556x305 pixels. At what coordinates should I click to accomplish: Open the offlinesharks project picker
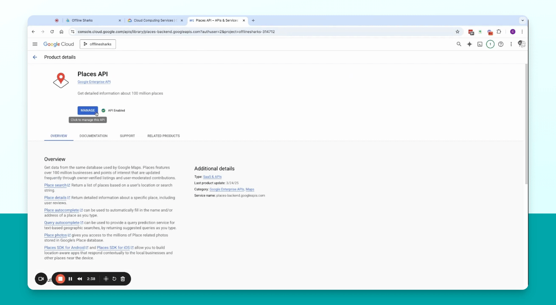pos(98,44)
